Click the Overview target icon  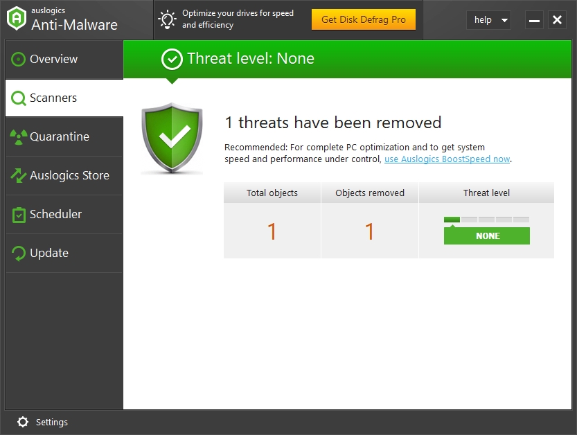(x=19, y=60)
